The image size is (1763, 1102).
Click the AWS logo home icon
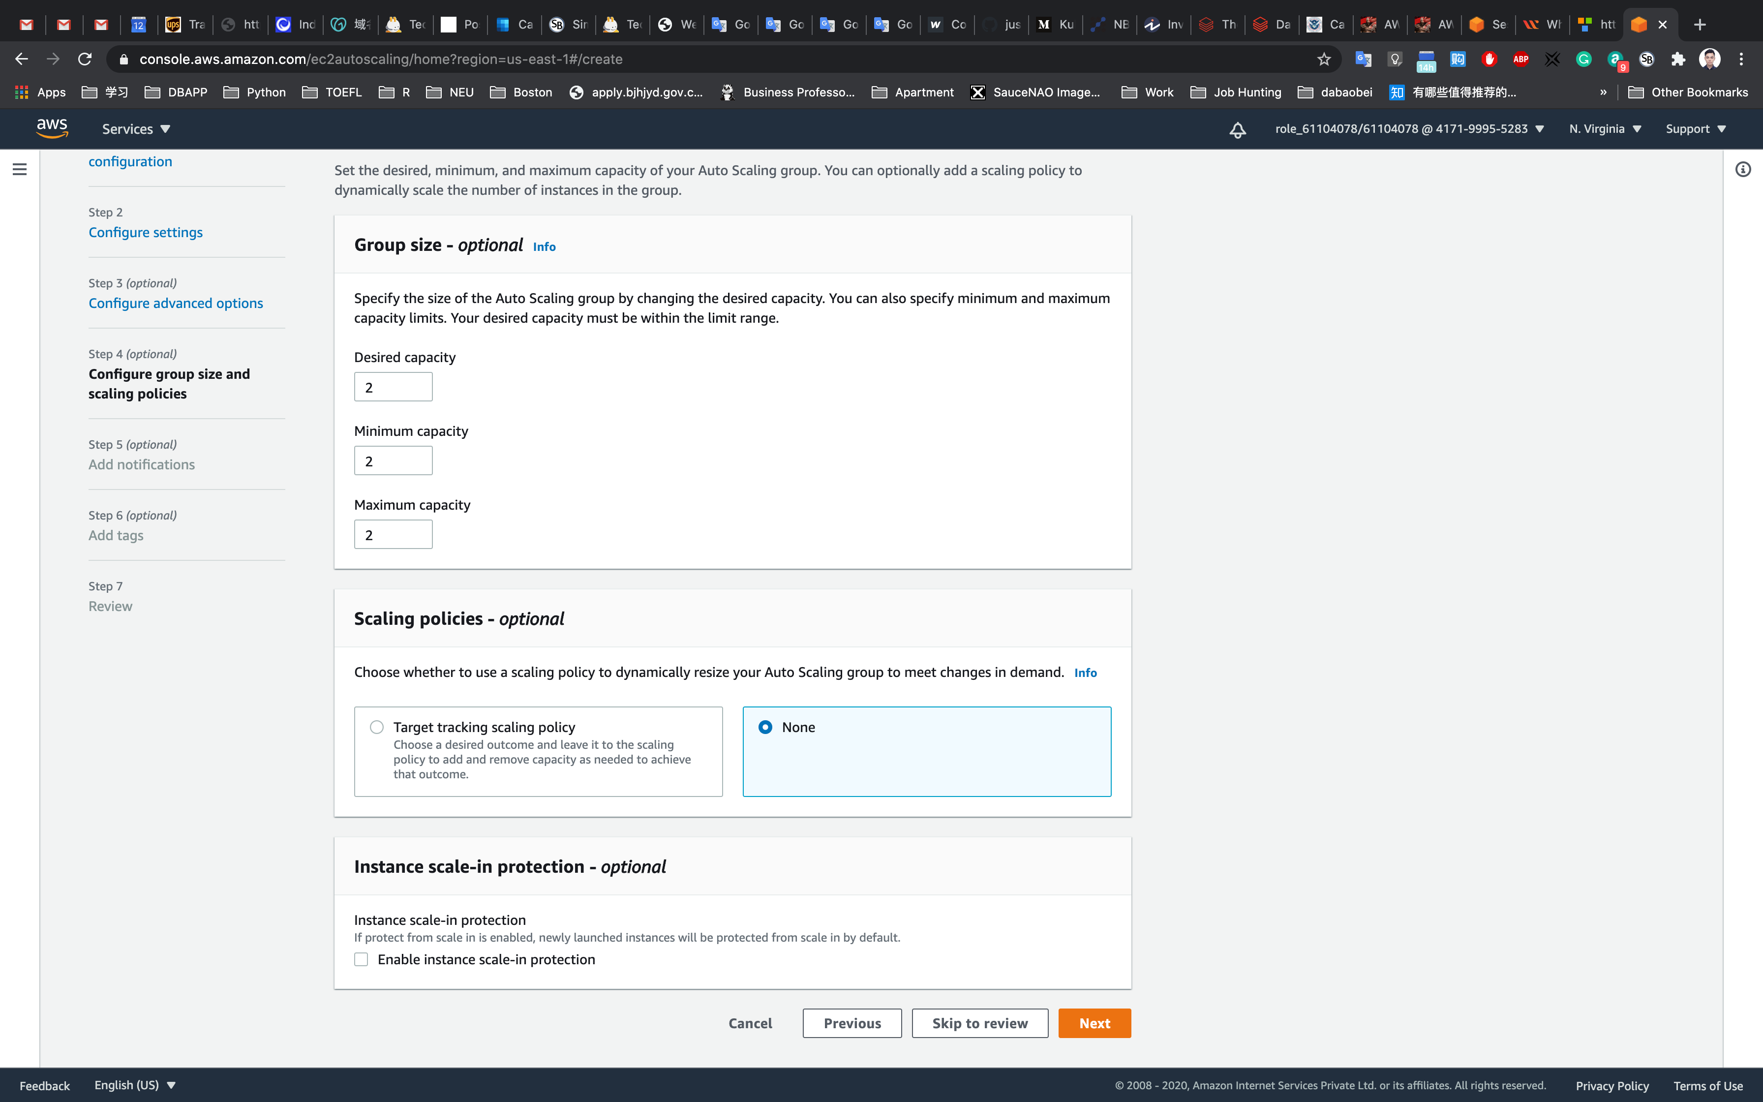[x=52, y=128]
